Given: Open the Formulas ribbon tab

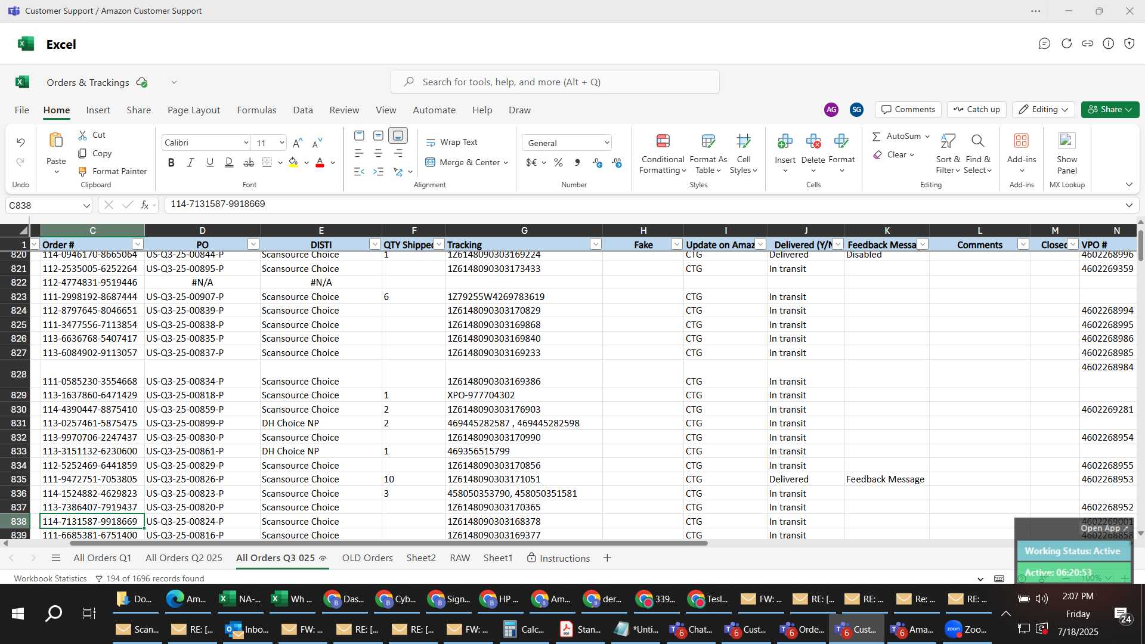Looking at the screenshot, I should [x=256, y=110].
